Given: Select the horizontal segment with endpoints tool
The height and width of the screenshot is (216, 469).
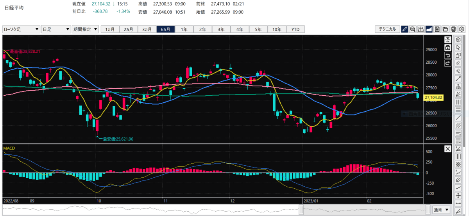Looking at the screenshot, I should (458, 204).
